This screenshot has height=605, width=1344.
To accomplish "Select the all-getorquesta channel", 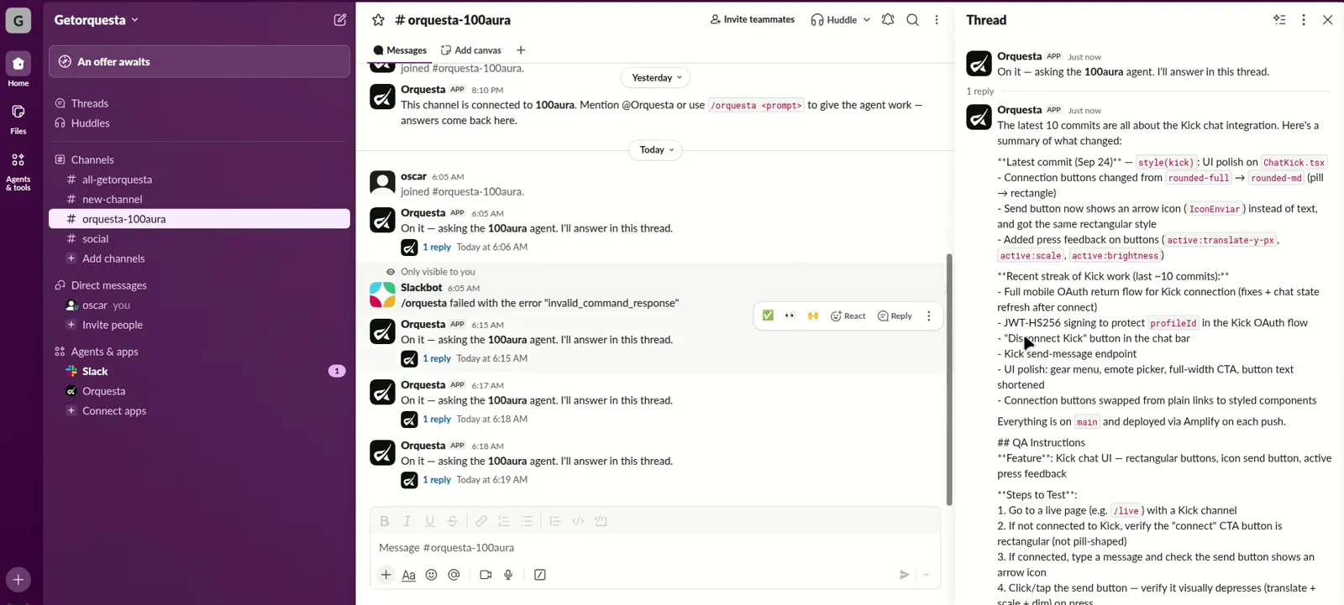I will point(199,180).
